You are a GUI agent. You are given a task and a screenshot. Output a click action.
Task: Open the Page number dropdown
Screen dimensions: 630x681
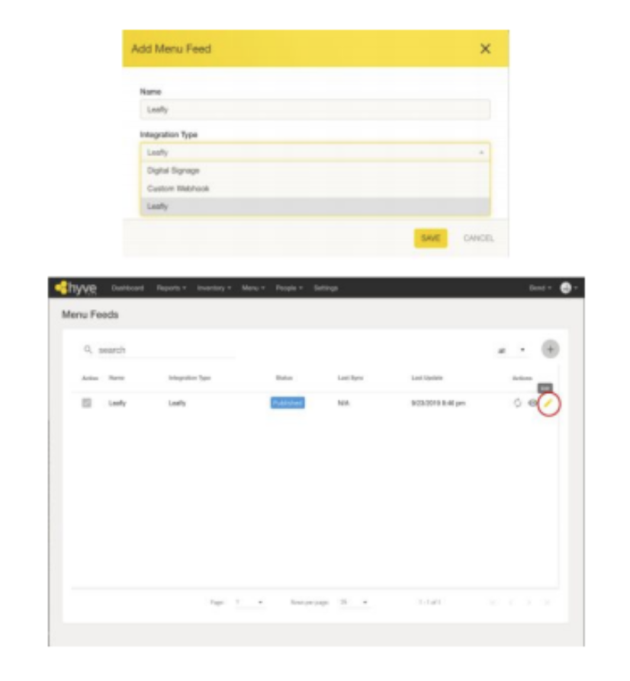pos(249,603)
